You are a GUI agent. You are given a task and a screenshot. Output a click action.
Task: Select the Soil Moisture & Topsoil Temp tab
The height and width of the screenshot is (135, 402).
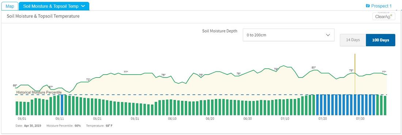pos(54,7)
